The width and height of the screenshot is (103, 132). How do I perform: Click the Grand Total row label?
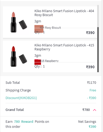click(x=15, y=110)
